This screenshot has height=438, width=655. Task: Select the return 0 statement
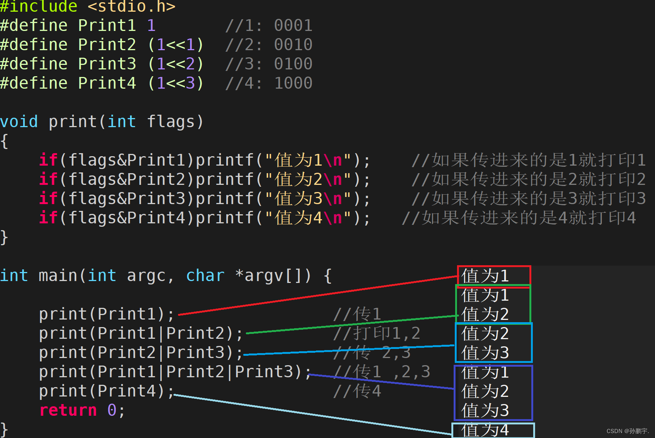click(x=81, y=410)
